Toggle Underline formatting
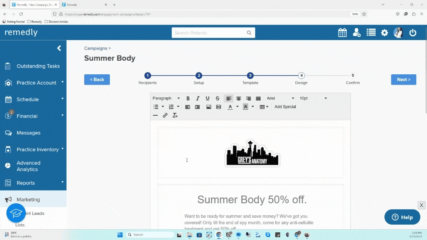Image resolution: width=427 pixels, height=240 pixels. pos(207,98)
